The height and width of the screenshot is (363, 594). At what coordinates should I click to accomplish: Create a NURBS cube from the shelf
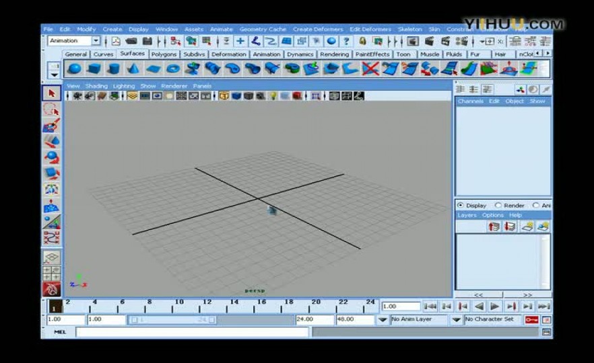pyautogui.click(x=94, y=69)
